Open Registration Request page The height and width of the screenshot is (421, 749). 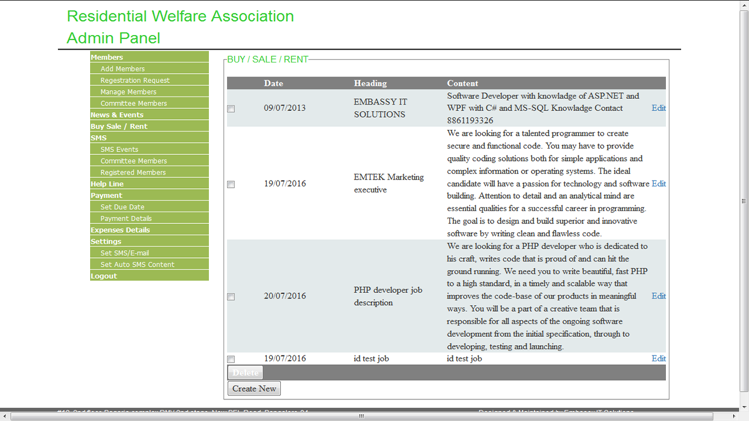click(149, 80)
